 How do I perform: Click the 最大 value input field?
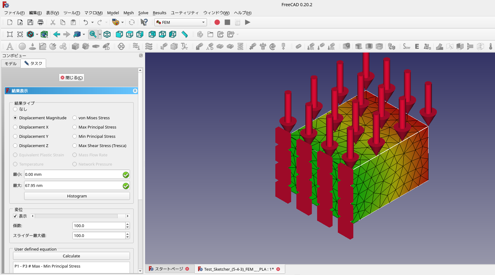(77, 186)
